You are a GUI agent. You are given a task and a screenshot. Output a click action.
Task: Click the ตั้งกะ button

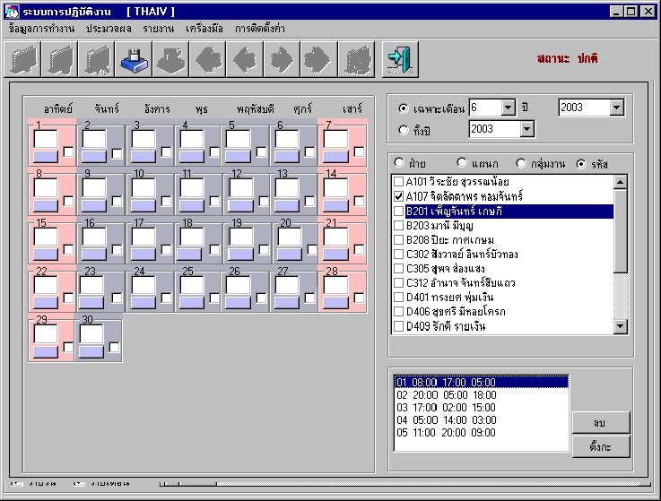pyautogui.click(x=601, y=446)
